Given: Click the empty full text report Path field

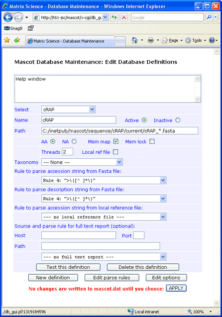Looking at the screenshot, I should point(101,246).
